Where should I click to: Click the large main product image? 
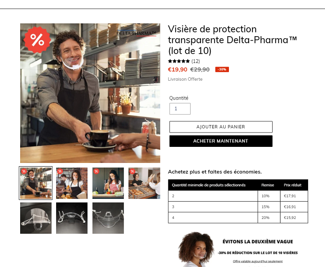click(90, 93)
